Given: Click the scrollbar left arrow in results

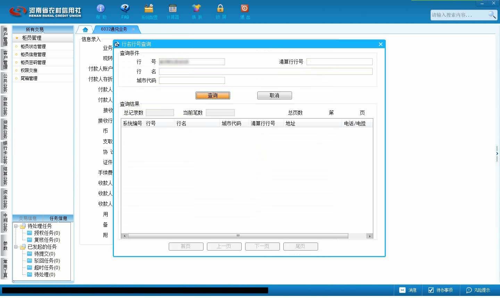Looking at the screenshot, I should click(x=125, y=236).
